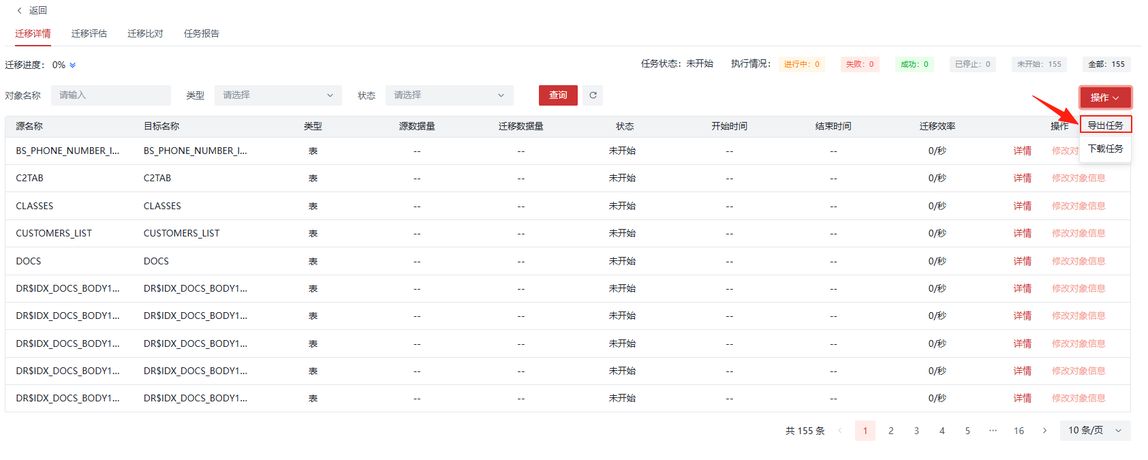Viewport: 1148px width, 460px height.
Task: Click the pagination ellipsis to jump pages
Action: pos(993,431)
